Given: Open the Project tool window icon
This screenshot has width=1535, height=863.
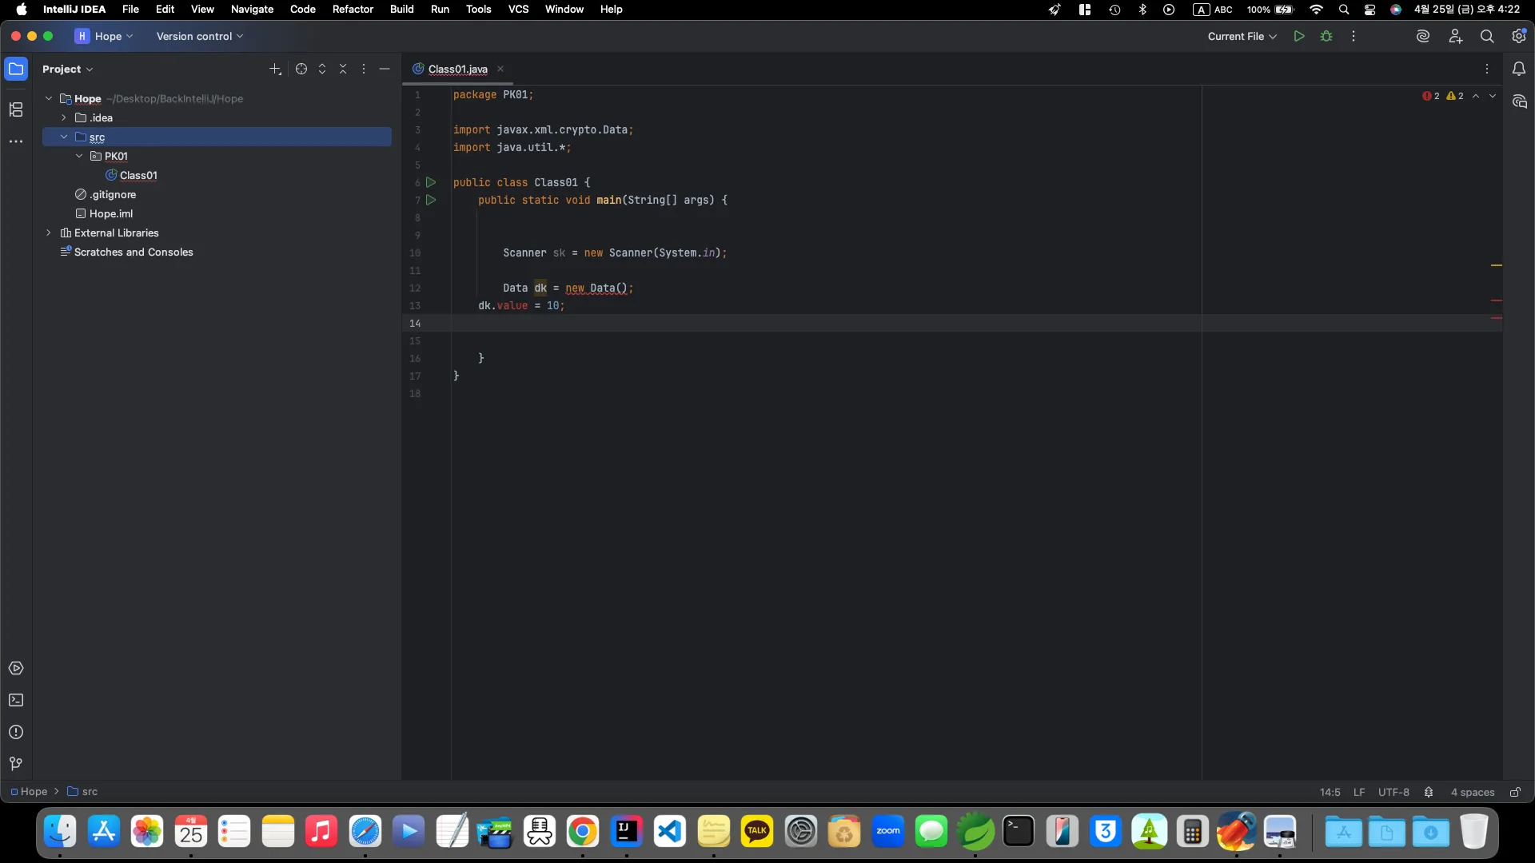Looking at the screenshot, I should click(16, 69).
